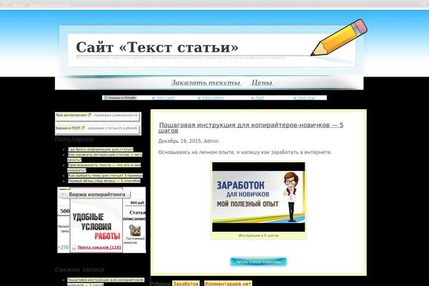Open «Как выбрать тему для статьи? 3 примера»
The width and height of the screenshot is (429, 286).
105,175
